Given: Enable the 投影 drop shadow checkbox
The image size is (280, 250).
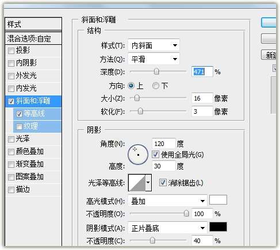Looking at the screenshot, I should (x=11, y=51).
